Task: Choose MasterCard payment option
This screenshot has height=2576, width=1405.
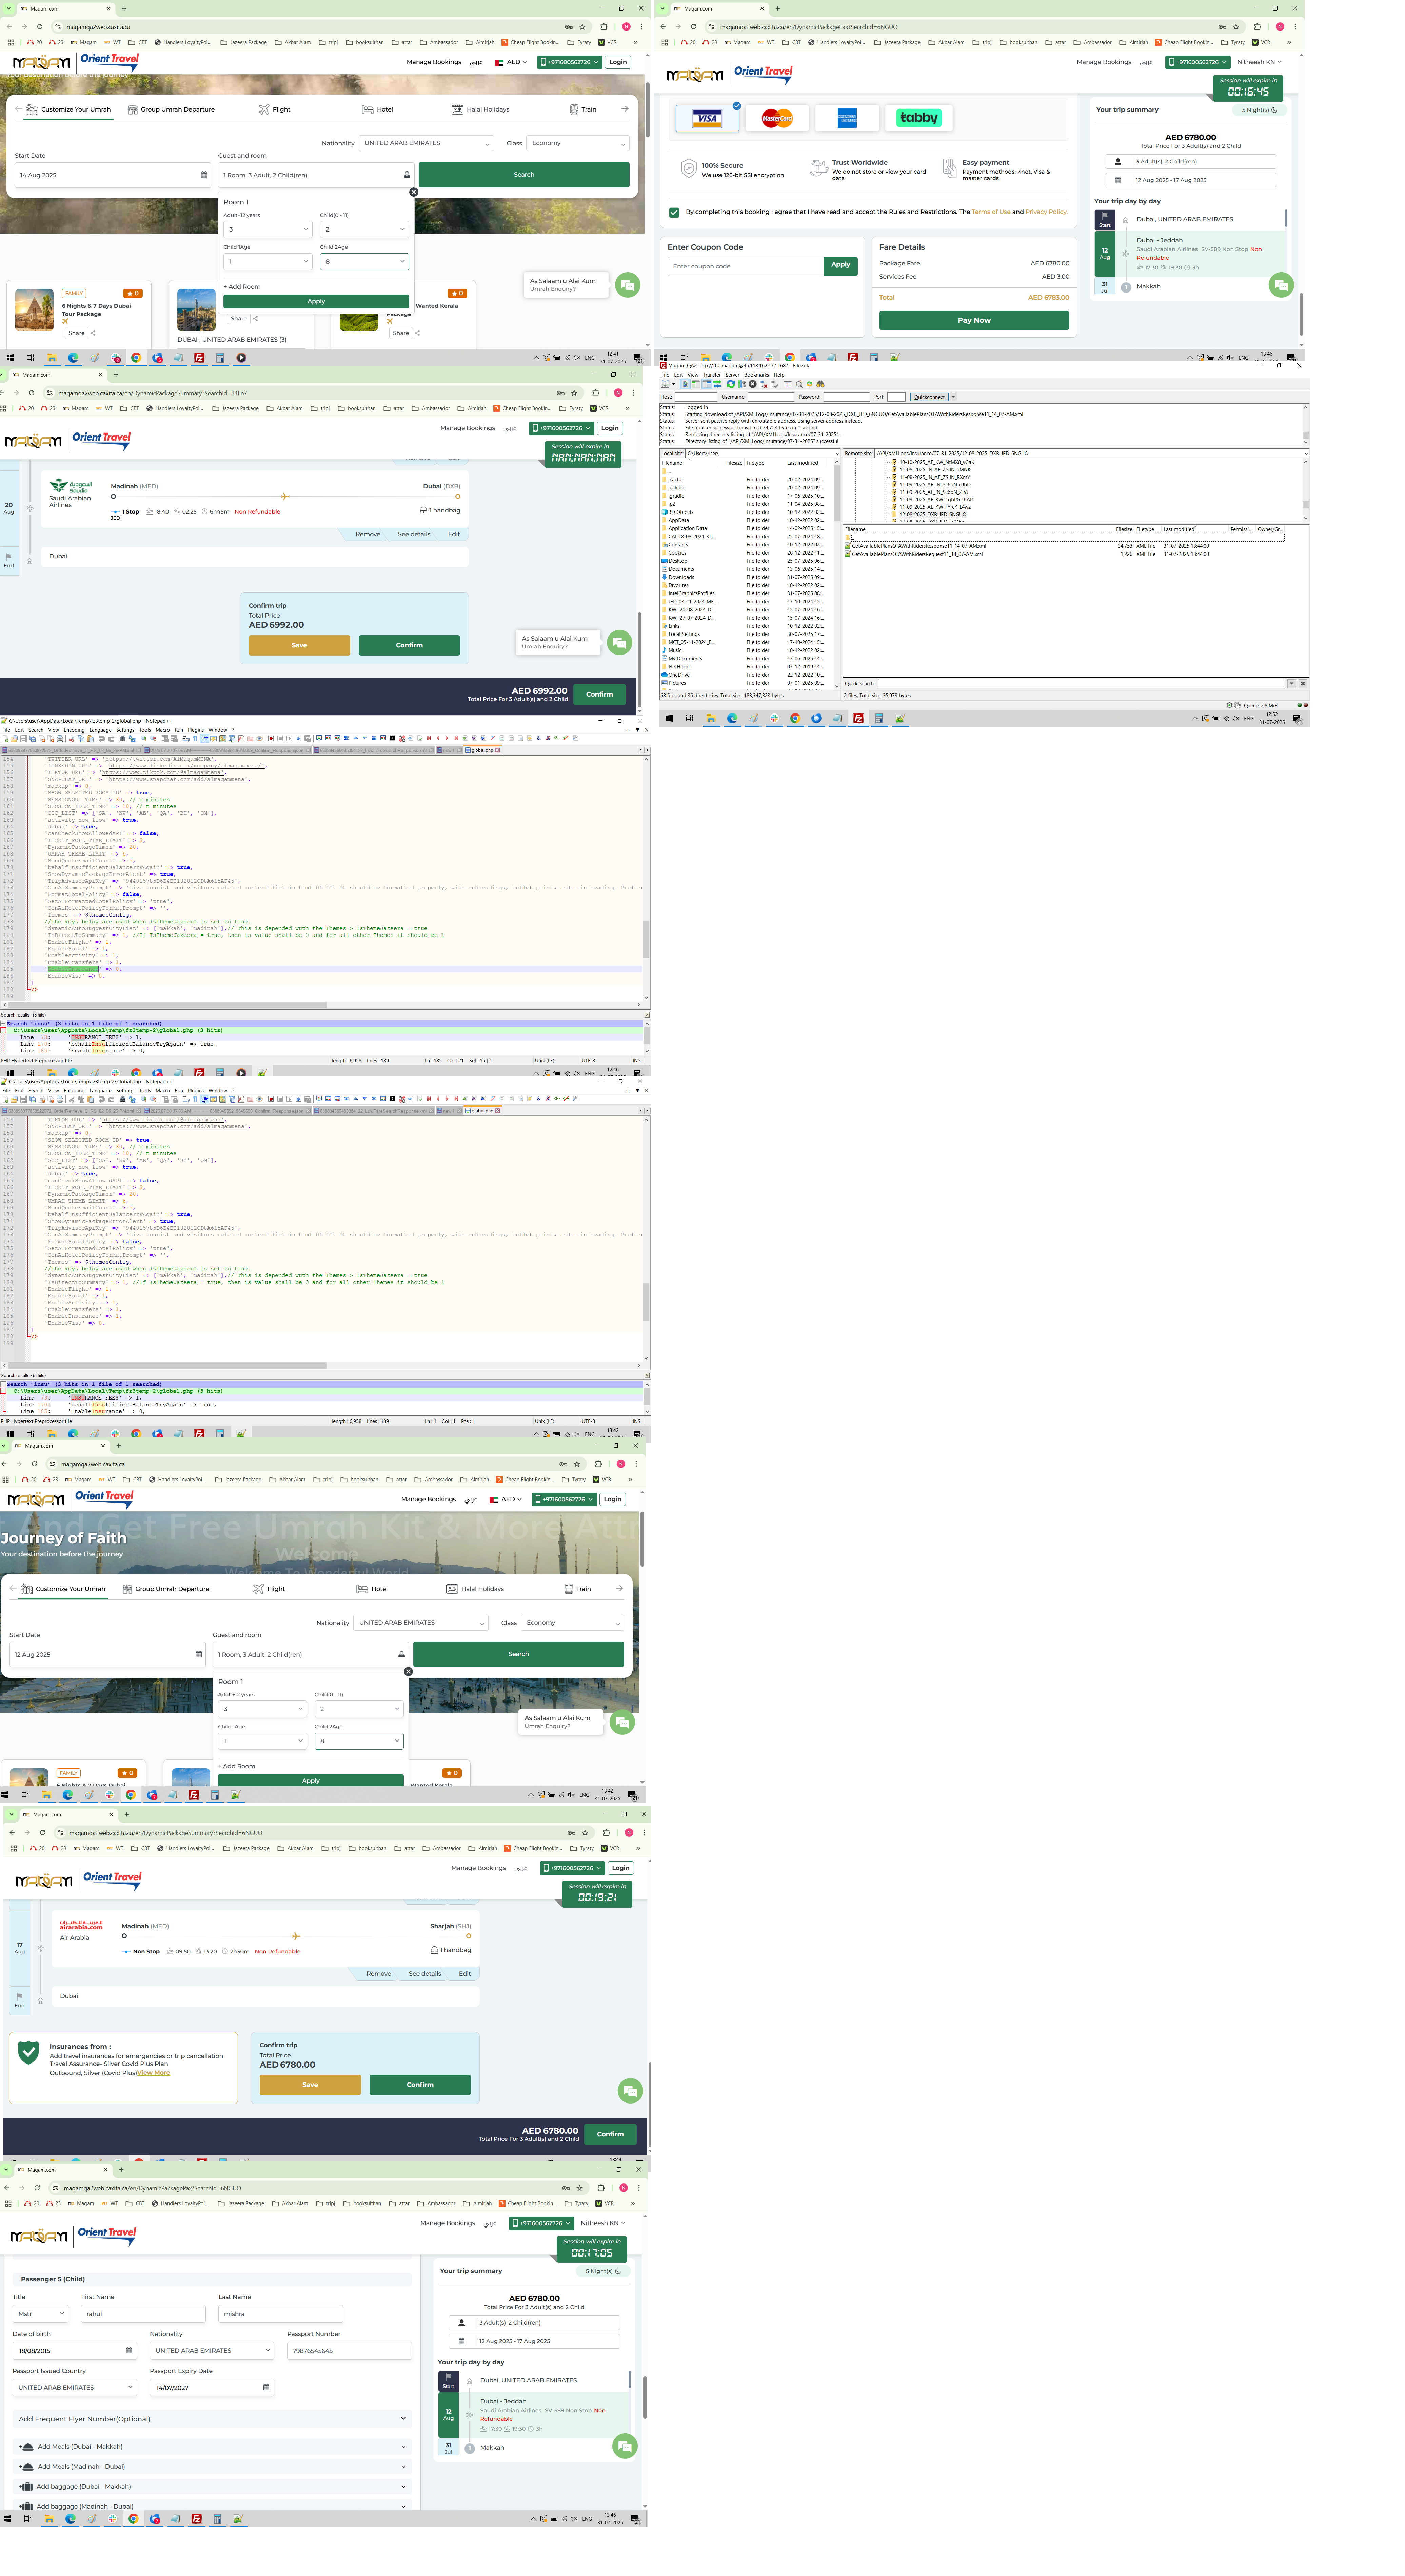Action: point(777,118)
